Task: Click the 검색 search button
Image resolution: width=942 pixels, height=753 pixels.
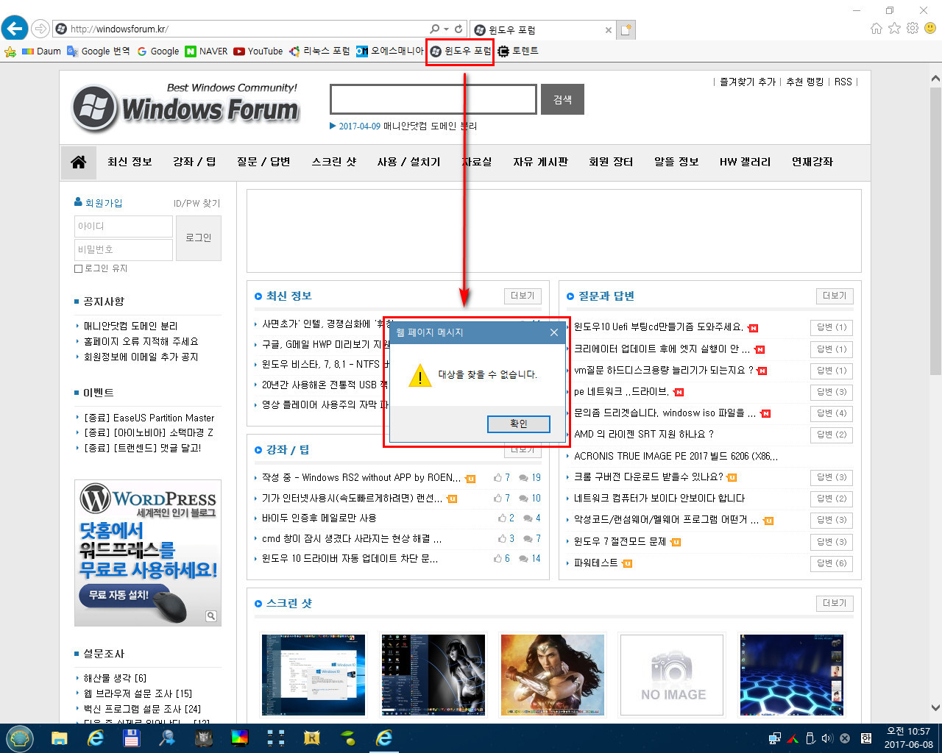Action: coord(562,99)
